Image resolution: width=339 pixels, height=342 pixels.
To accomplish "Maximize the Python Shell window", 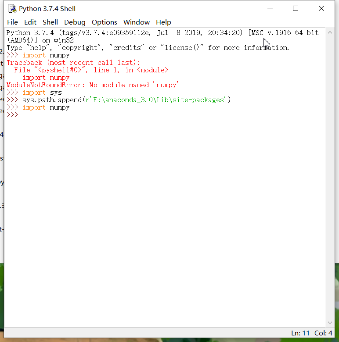I will point(296,8).
